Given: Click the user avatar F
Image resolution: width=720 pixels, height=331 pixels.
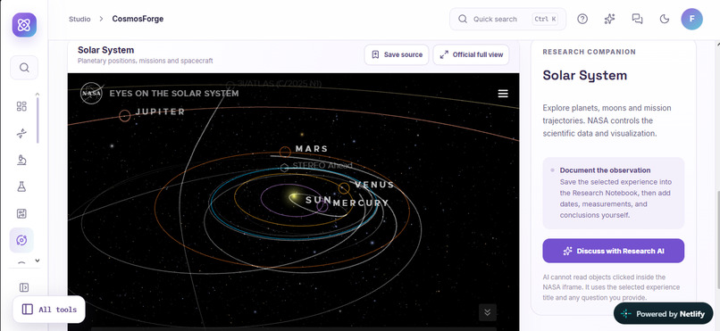Looking at the screenshot, I should click(x=691, y=20).
